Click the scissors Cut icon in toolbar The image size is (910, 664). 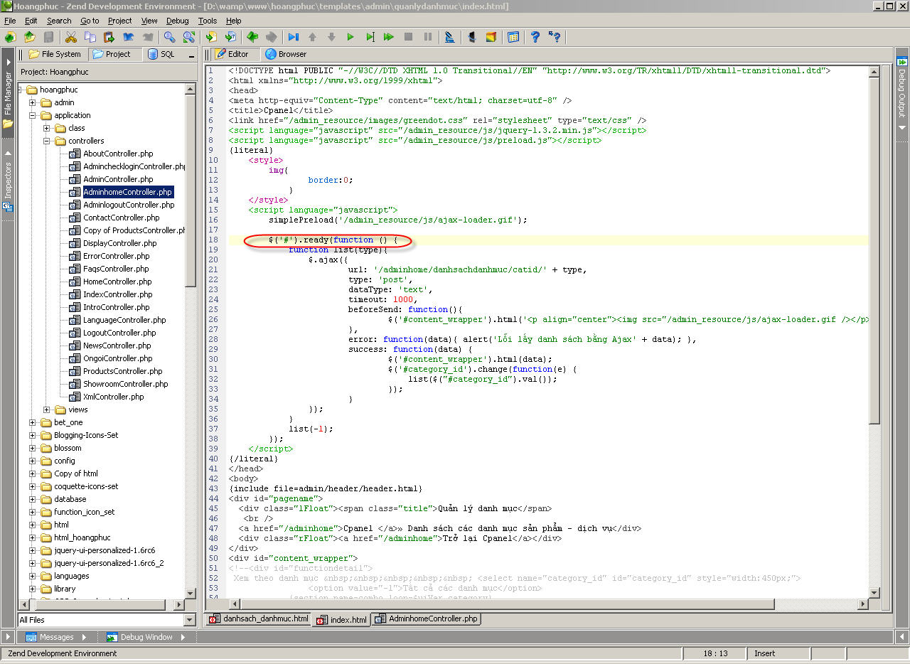point(70,37)
